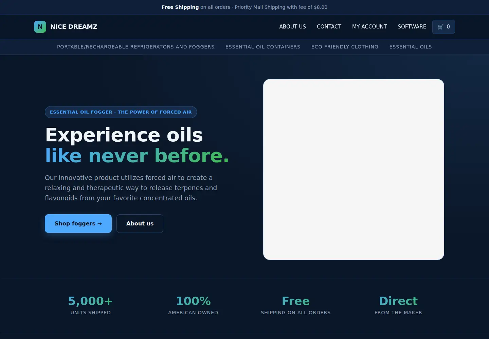Screen dimensions: 489x339
Task: Click the green N logo icon
Action: click(40, 27)
